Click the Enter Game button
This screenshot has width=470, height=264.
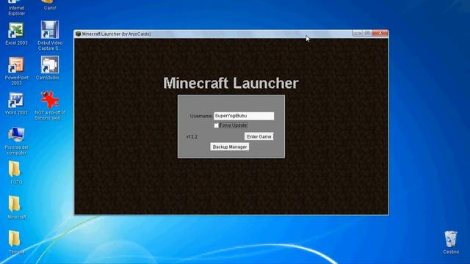(258, 136)
